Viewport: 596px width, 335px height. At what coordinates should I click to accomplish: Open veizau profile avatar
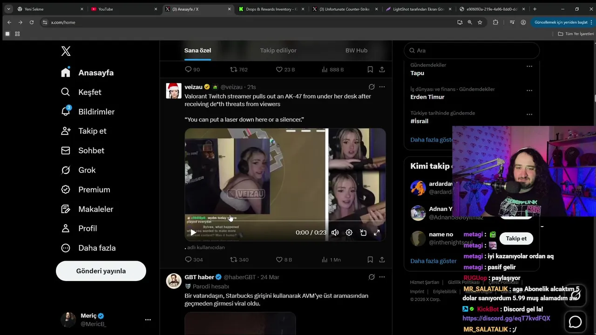coord(174,91)
